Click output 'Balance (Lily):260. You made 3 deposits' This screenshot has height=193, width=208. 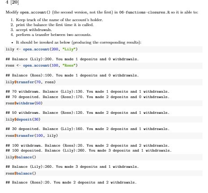click(72, 166)
